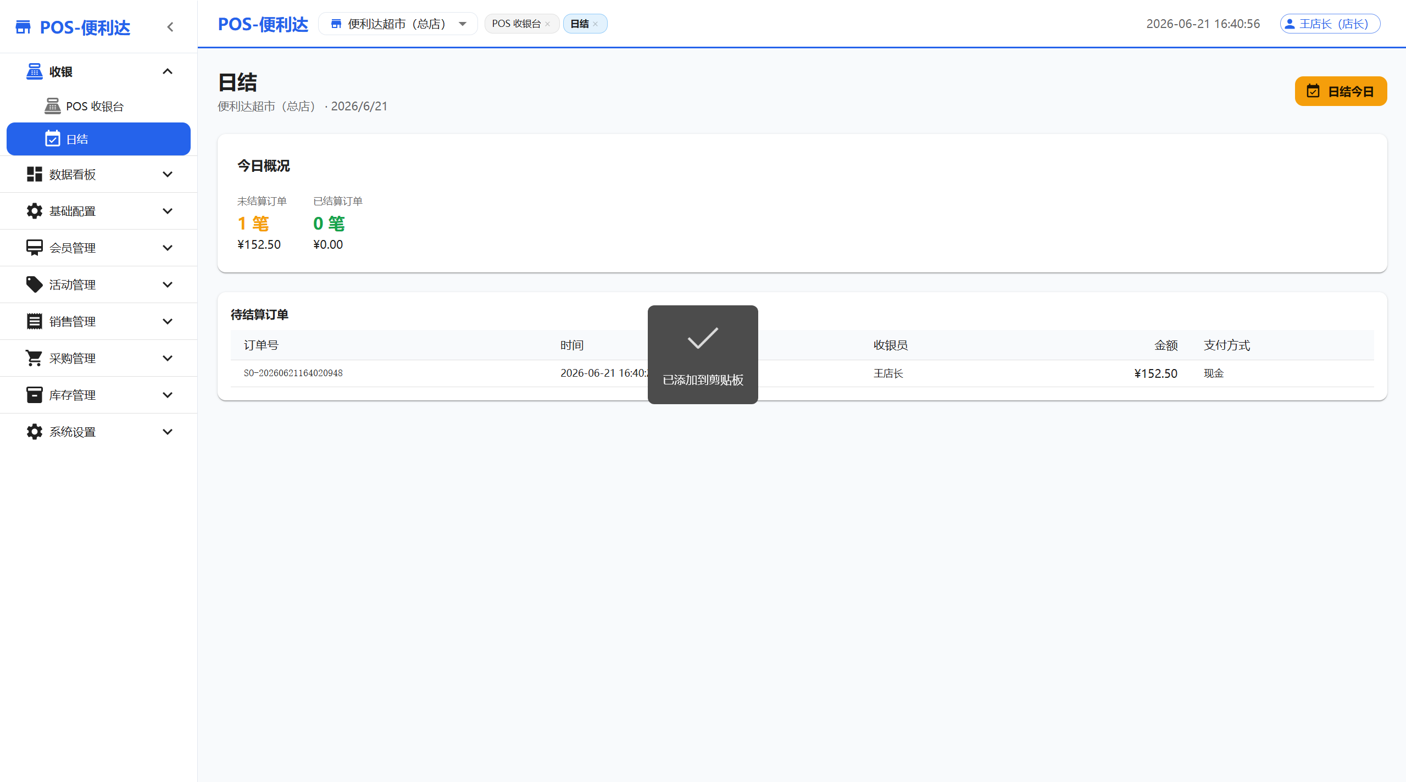This screenshot has width=1406, height=782.
Task: Click the 支付方式 column header
Action: (1227, 345)
